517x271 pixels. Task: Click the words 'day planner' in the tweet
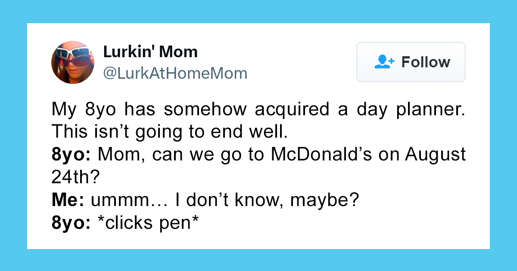(411, 110)
